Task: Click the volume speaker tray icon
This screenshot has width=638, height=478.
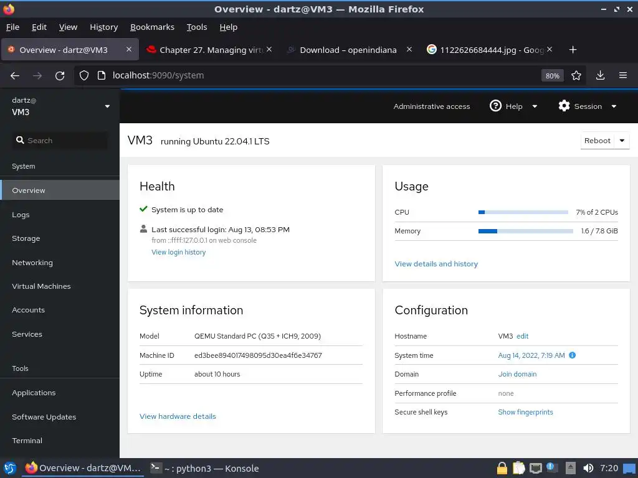Action: tap(588, 468)
